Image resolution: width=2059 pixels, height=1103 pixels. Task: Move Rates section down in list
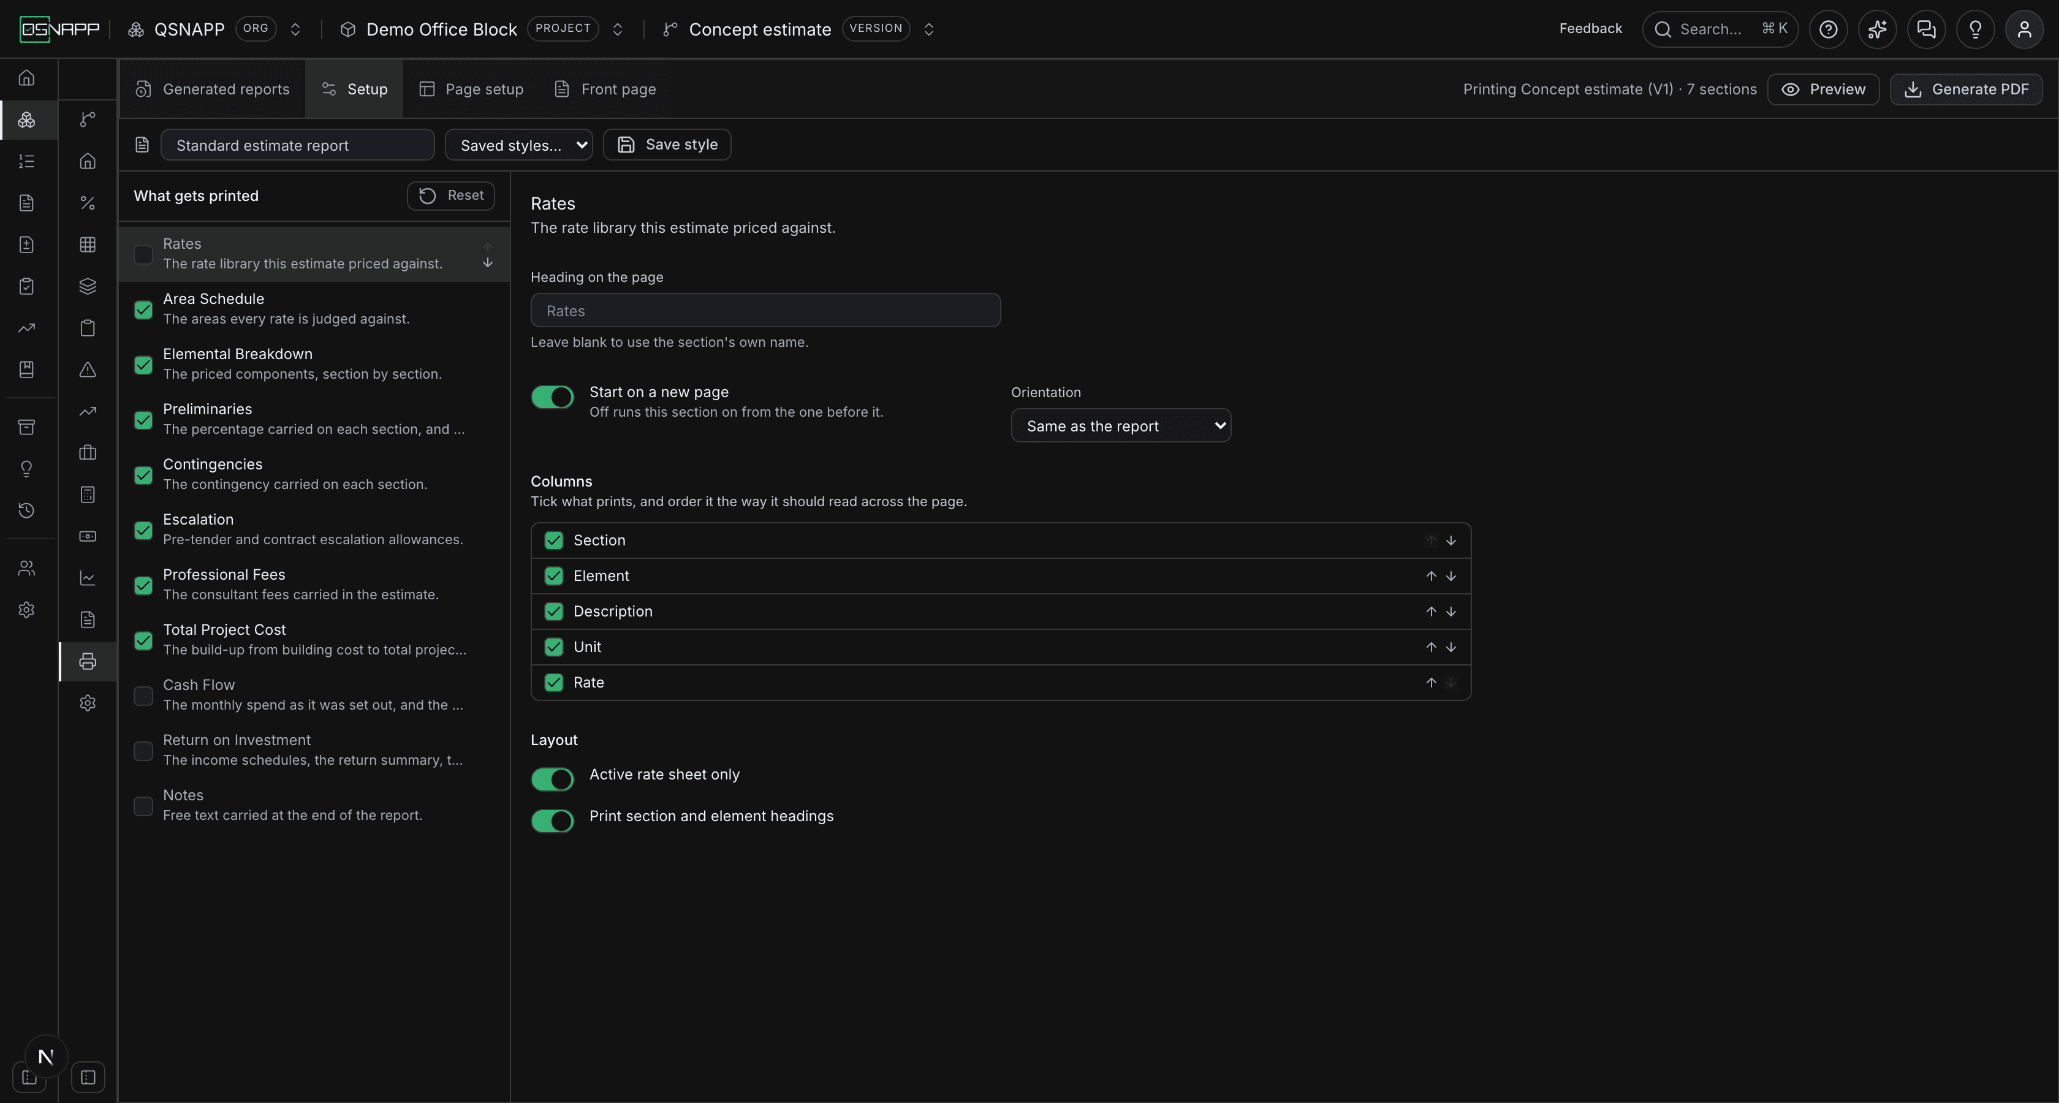point(488,263)
